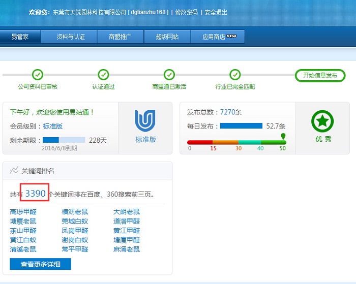356x284 pixels.
Task: Click the 修改密码 link
Action: click(x=186, y=12)
